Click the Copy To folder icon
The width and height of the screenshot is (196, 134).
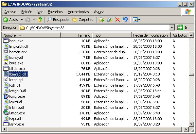[110, 20]
